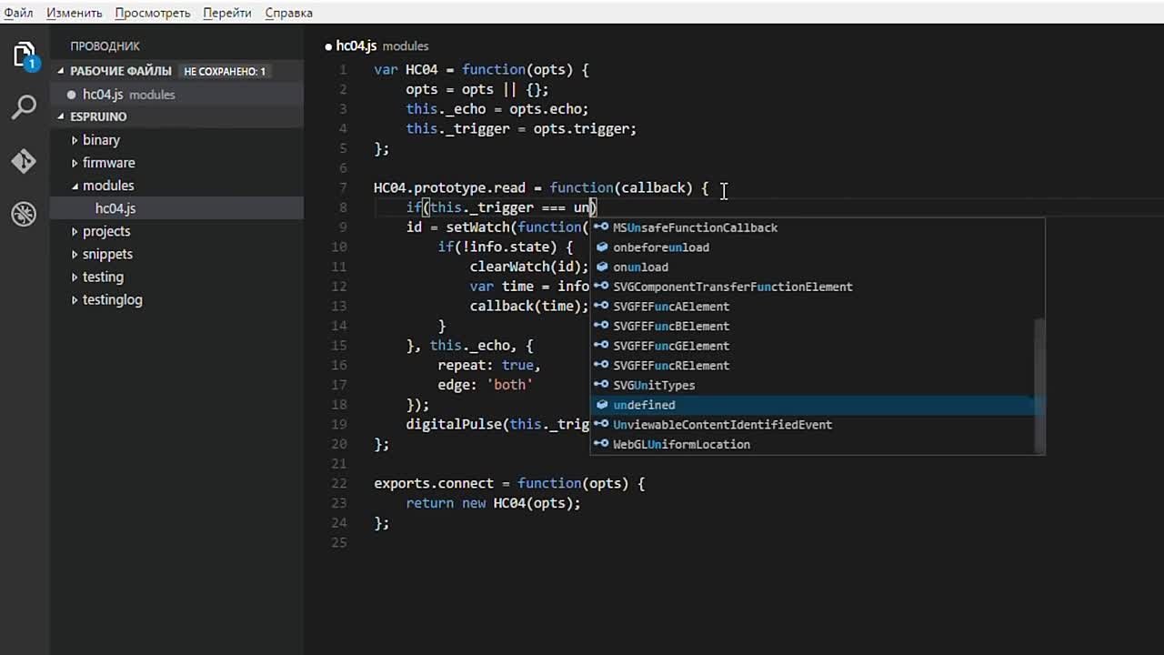Collapse the modules folder
This screenshot has width=1164, height=655.
[75, 186]
